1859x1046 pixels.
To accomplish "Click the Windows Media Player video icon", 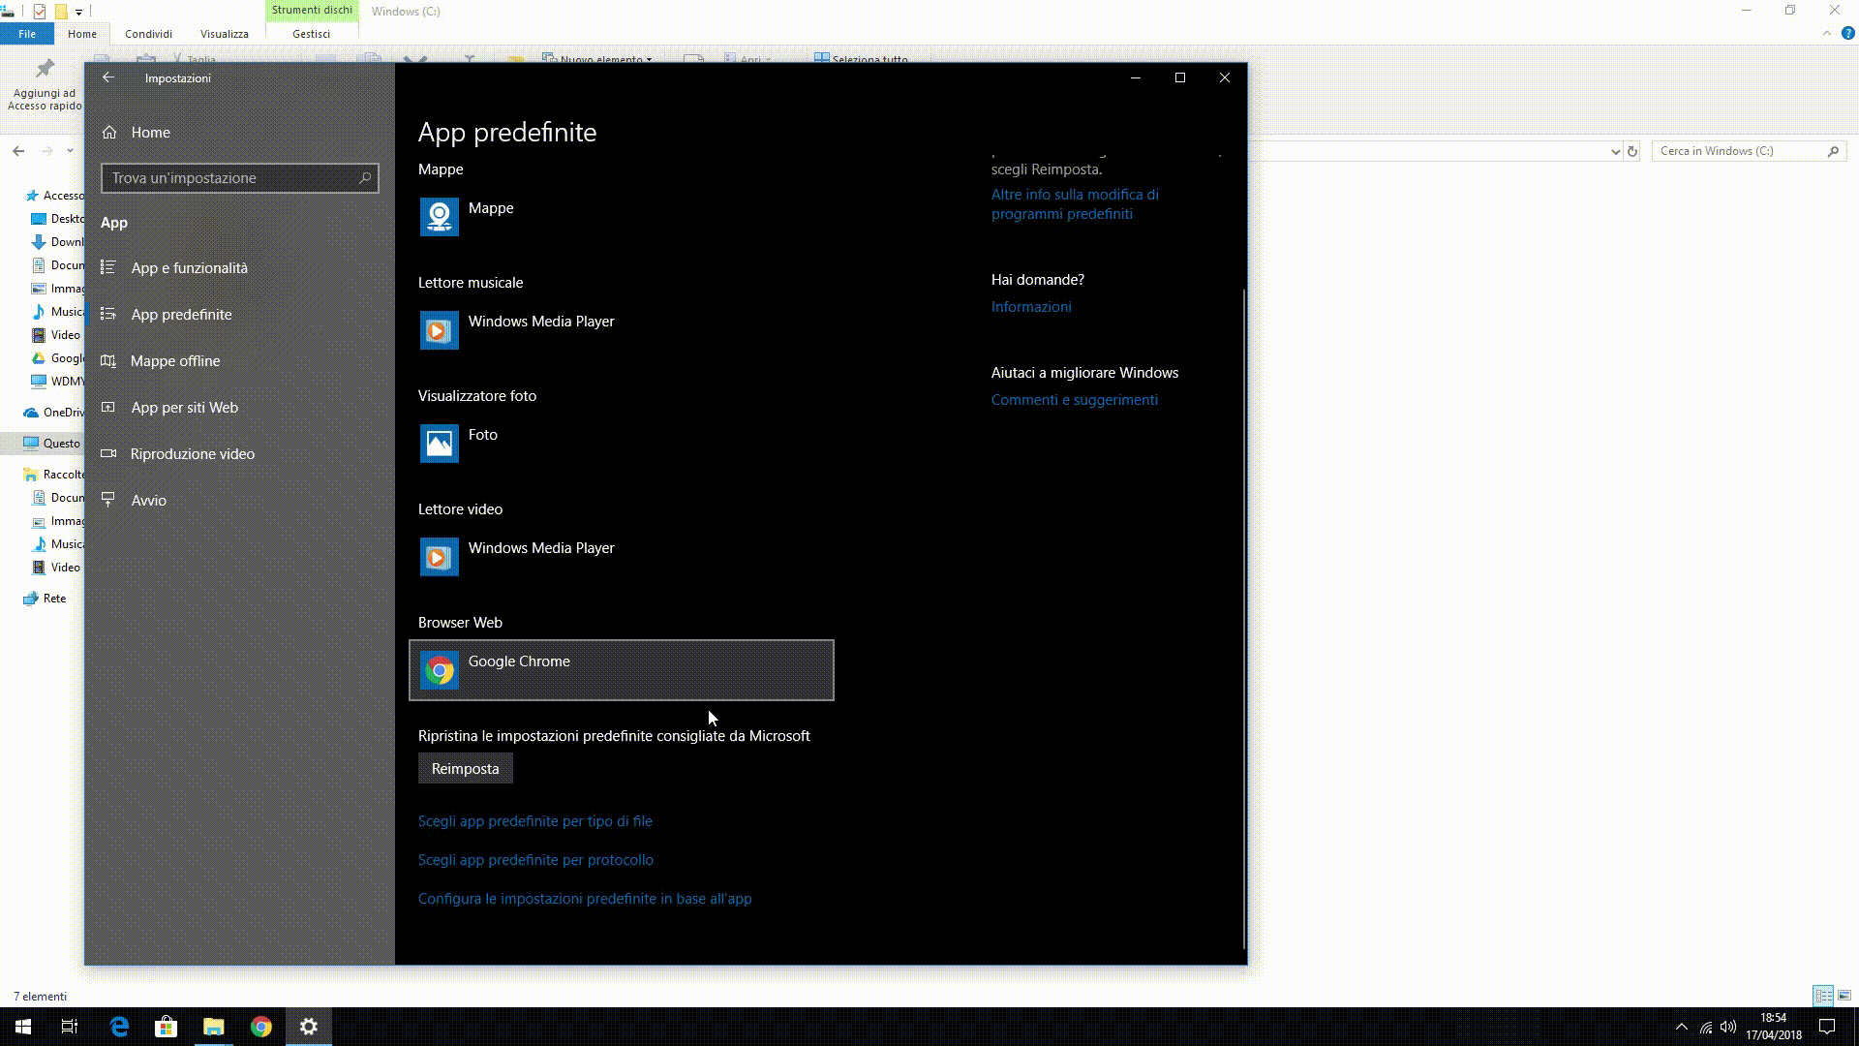I will pyautogui.click(x=438, y=557).
